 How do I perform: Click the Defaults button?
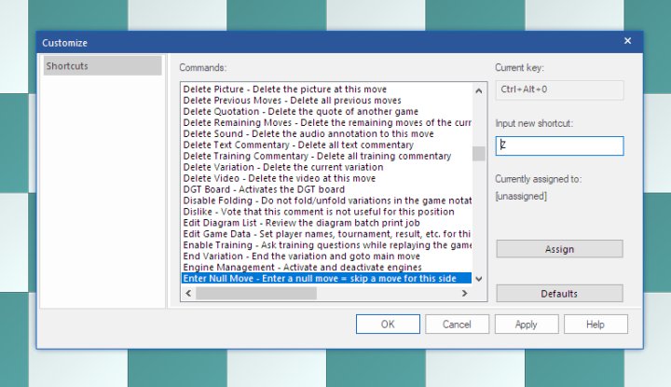click(x=559, y=293)
